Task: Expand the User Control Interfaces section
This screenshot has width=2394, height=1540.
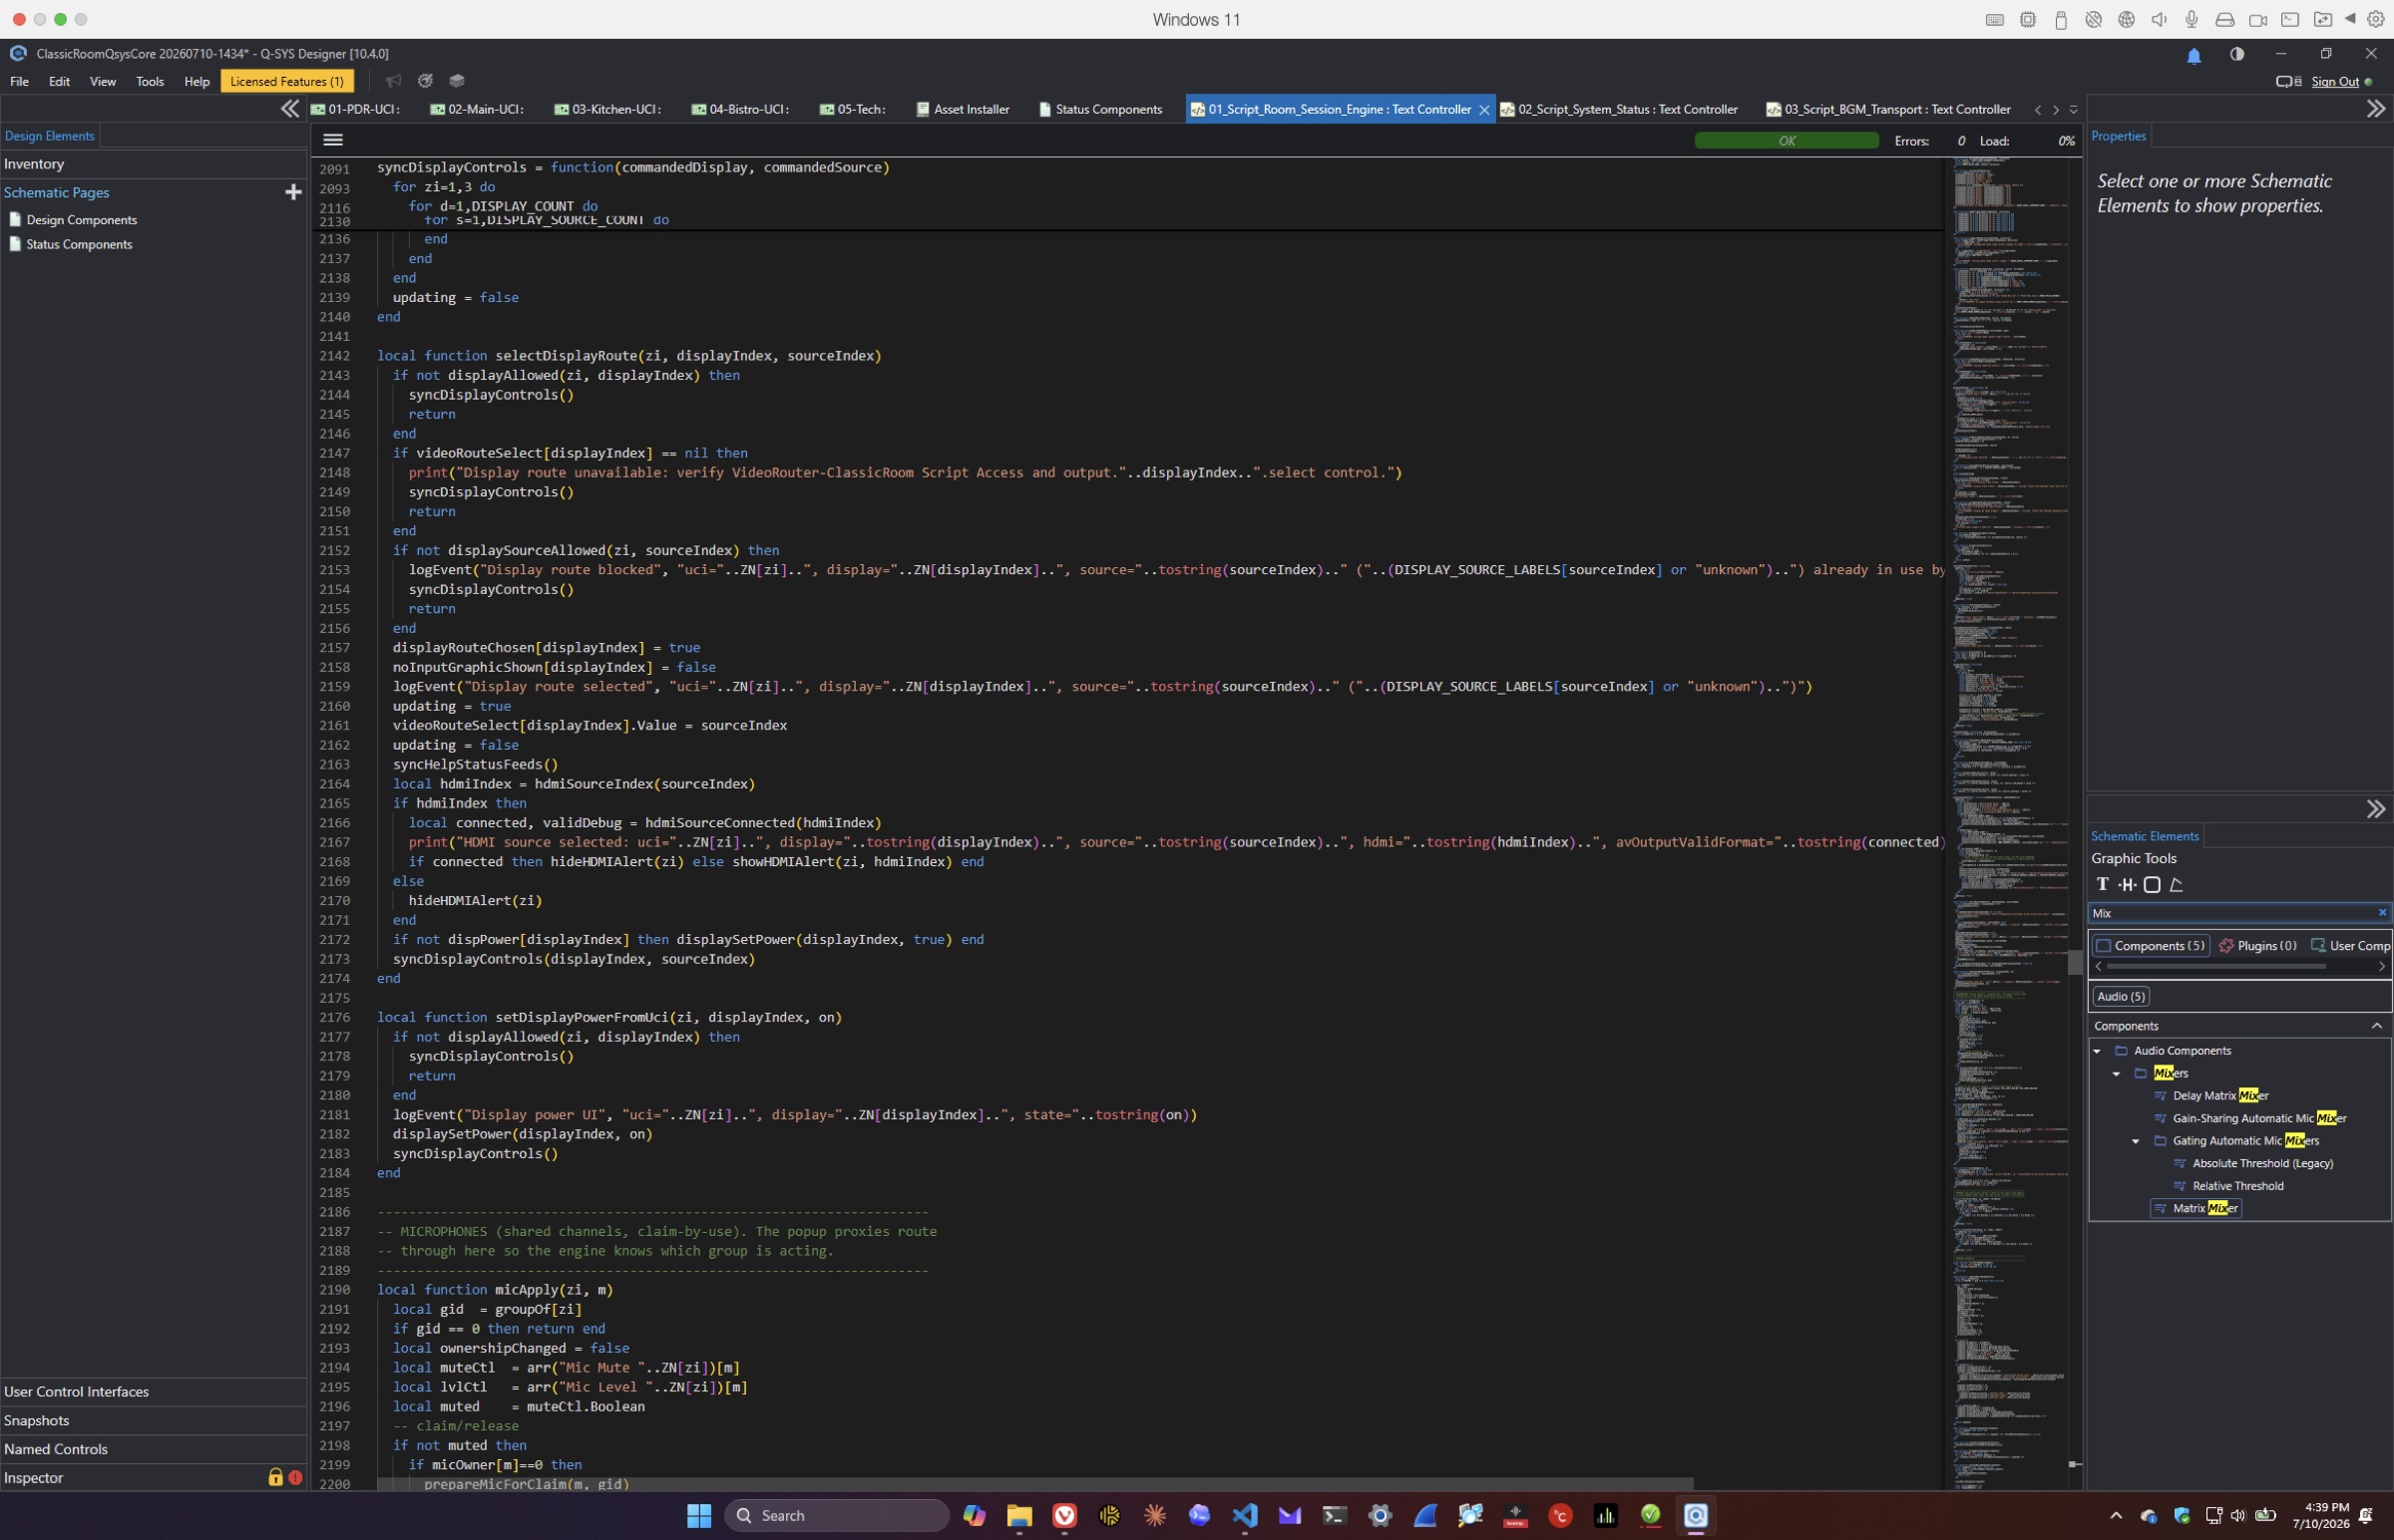Action: pyautogui.click(x=154, y=1391)
